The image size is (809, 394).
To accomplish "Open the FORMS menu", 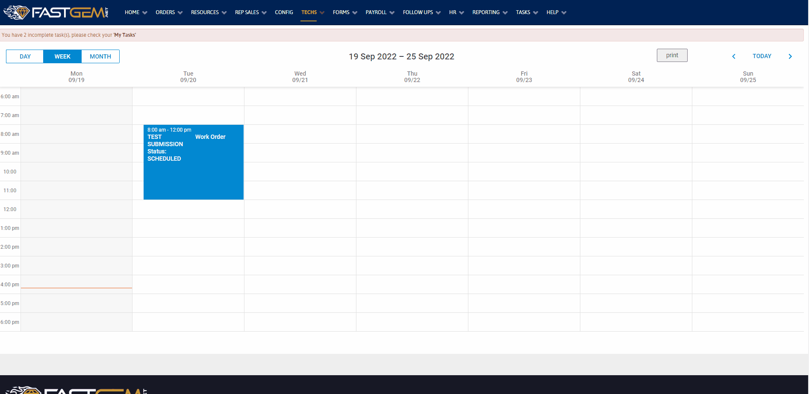I will pyautogui.click(x=341, y=12).
